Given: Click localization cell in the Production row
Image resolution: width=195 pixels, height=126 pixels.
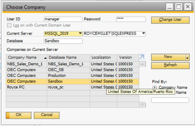Looking at the screenshot, I should coord(103,76).
